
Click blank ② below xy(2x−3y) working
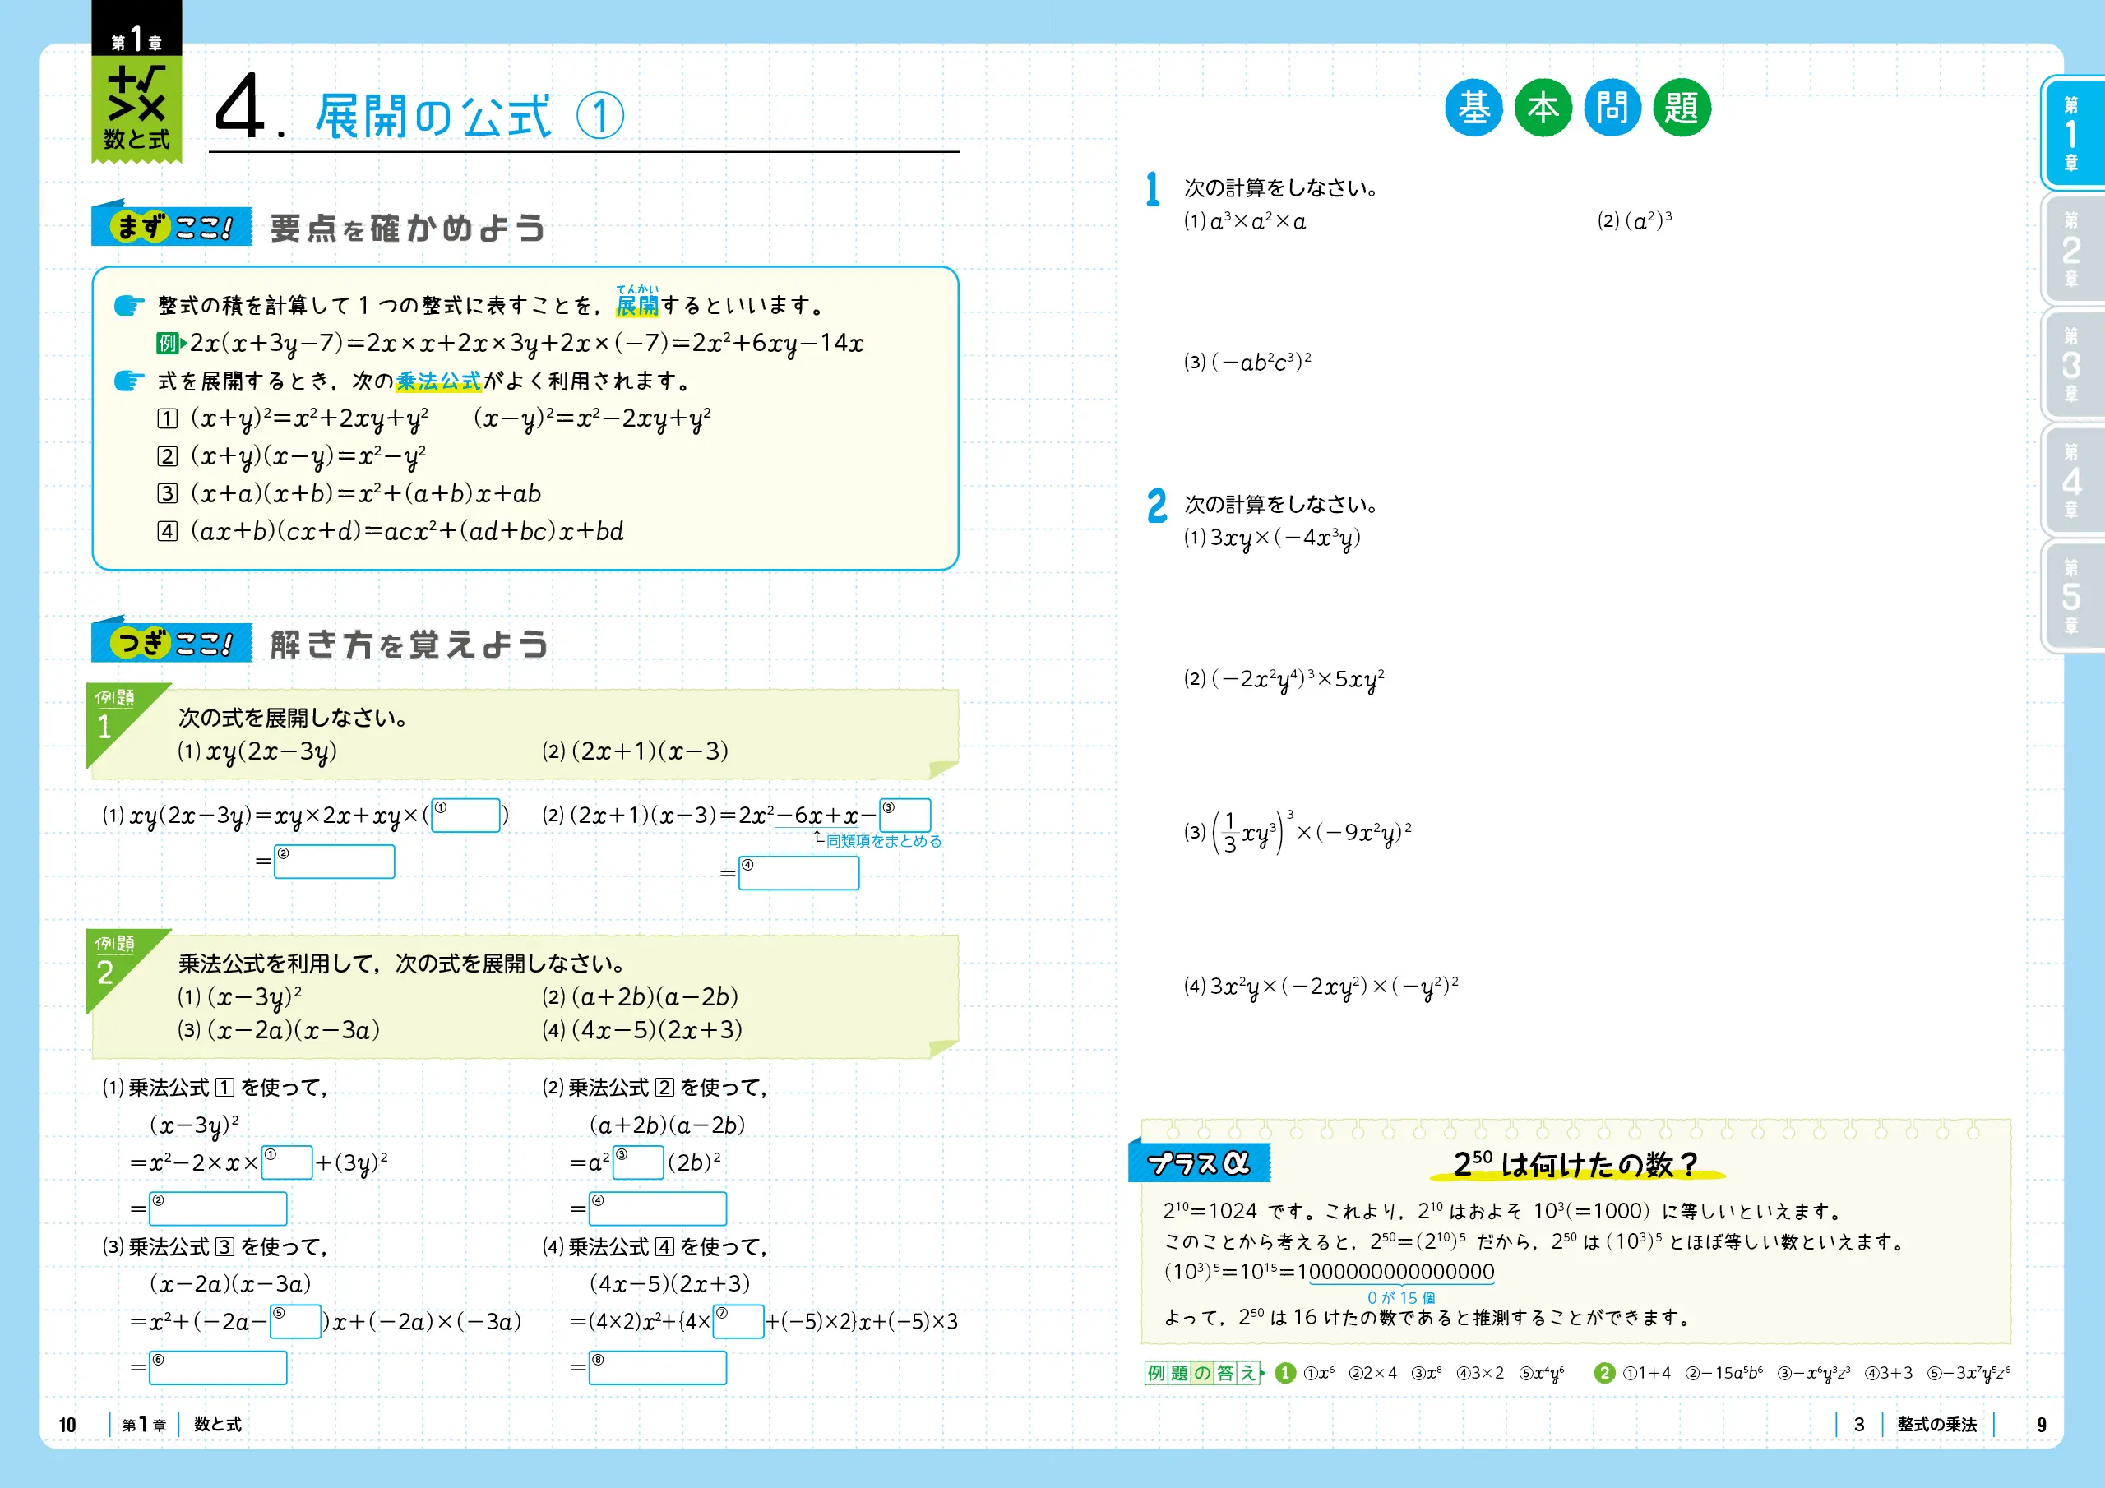[x=335, y=862]
